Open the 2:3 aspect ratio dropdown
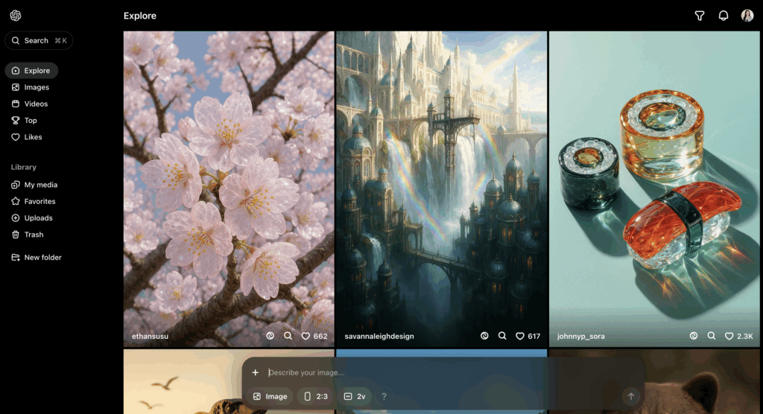Viewport: 763px width, 414px height. (316, 396)
